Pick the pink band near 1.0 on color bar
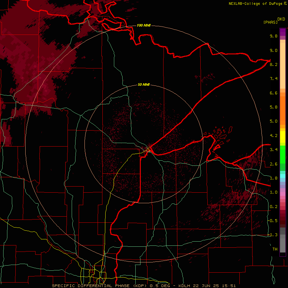 click(283, 194)
